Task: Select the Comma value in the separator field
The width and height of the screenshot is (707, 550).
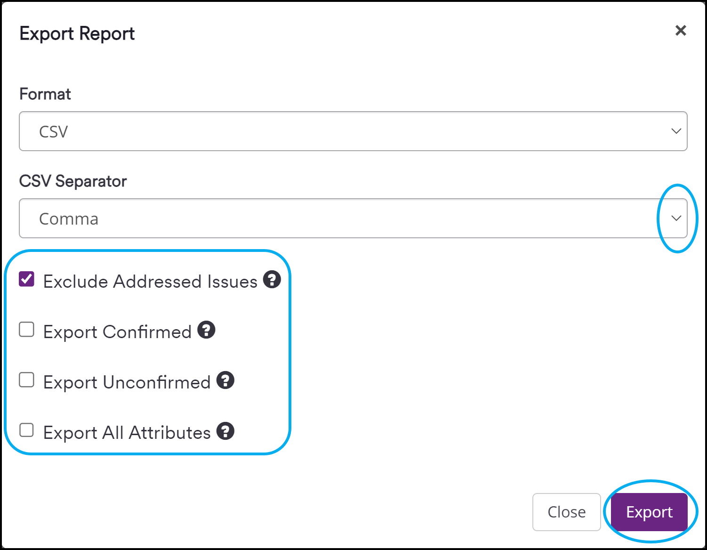Action: (69, 218)
